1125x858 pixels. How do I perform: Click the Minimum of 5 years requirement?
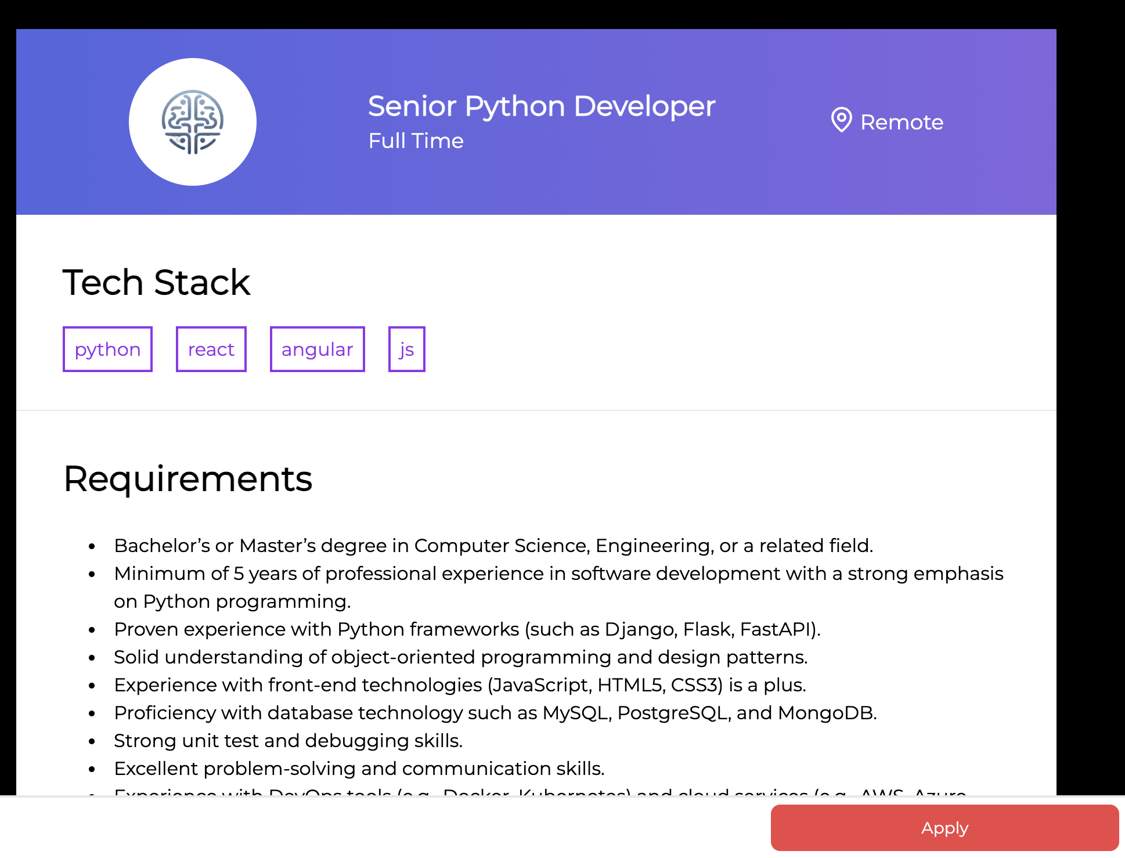tap(558, 574)
